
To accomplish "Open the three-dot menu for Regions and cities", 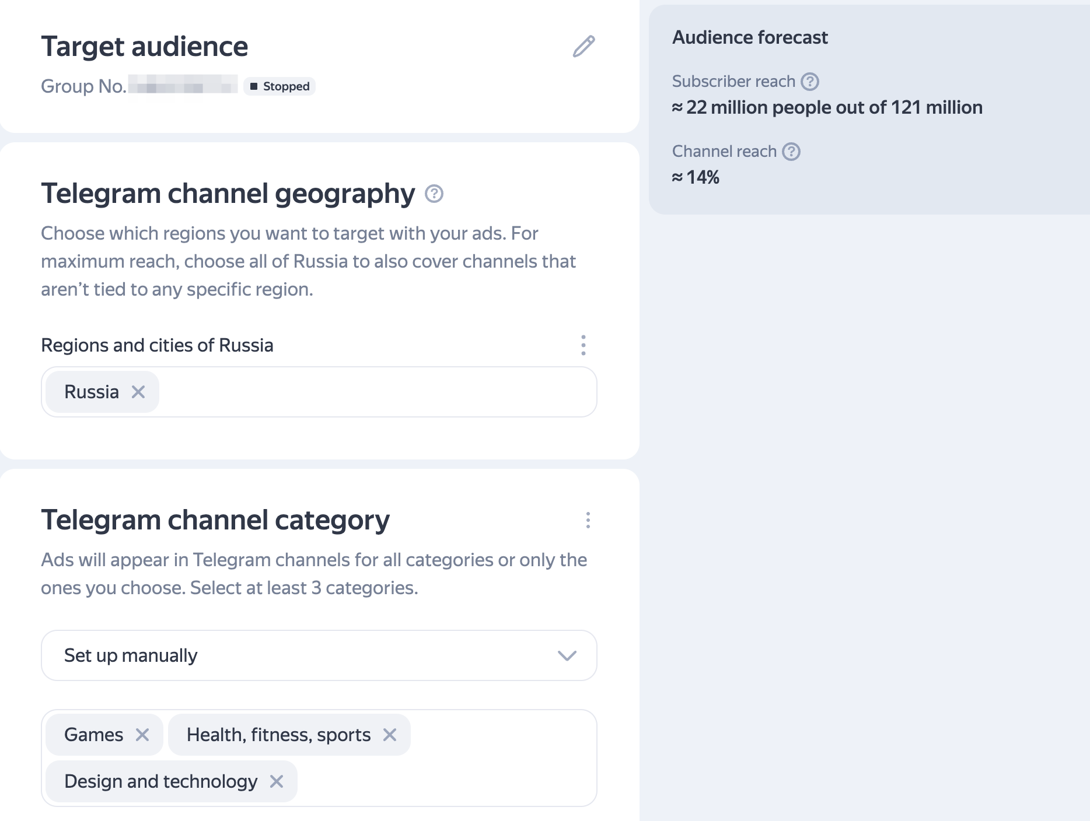I will click(x=584, y=345).
